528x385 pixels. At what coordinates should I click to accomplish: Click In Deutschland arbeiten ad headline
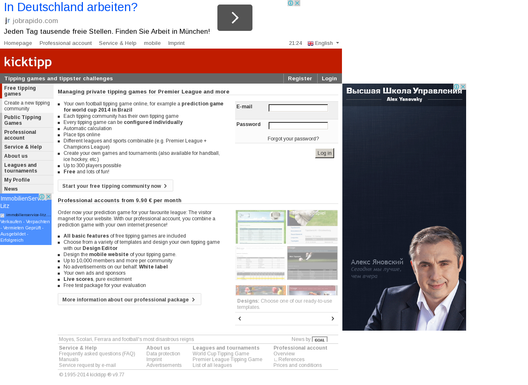(71, 7)
